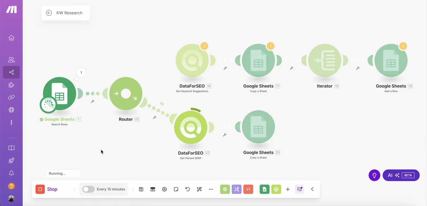This screenshot has width=427, height=206.
Task: Open the checklist icon in toolbar
Action: point(299,189)
